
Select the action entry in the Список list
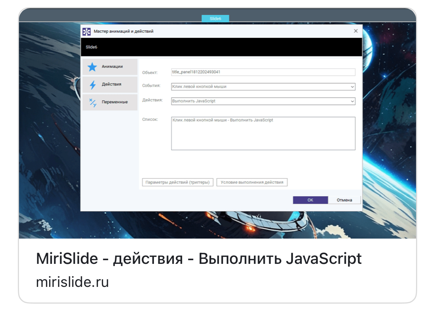tap(222, 120)
